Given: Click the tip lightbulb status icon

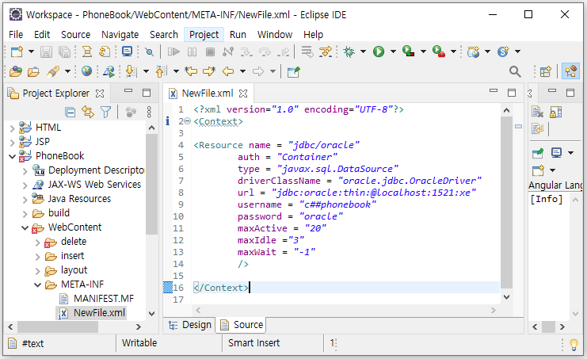Looking at the screenshot, I should click(x=574, y=344).
